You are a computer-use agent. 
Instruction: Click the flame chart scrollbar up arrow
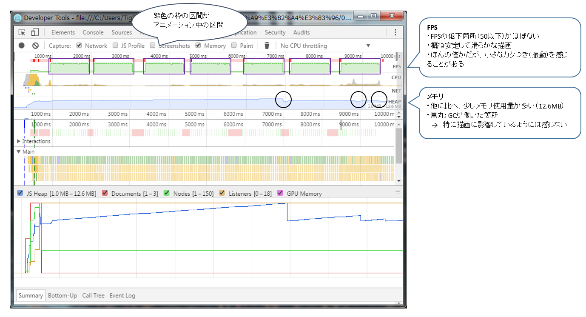pos(398,125)
